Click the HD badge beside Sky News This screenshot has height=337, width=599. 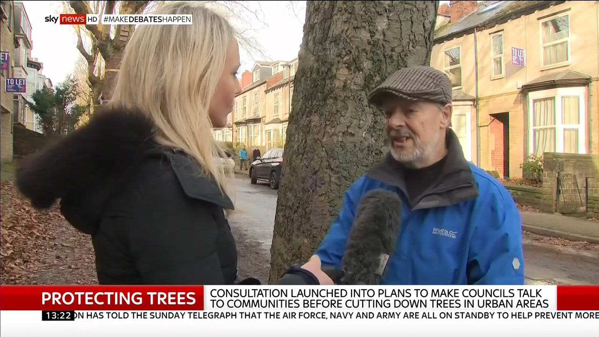[x=92, y=19]
